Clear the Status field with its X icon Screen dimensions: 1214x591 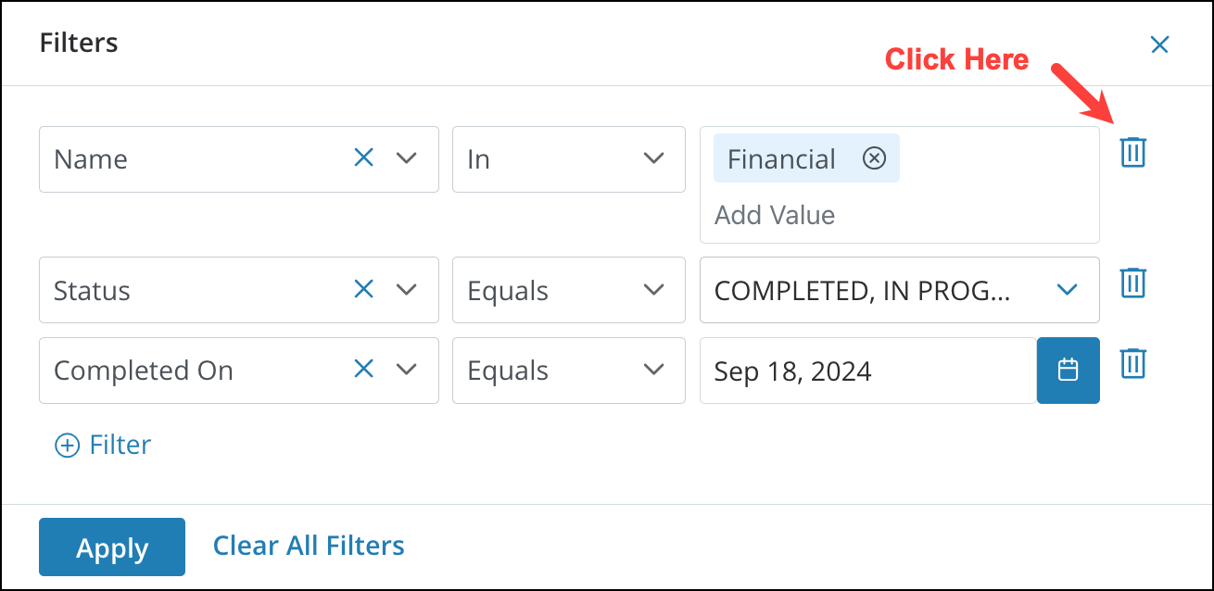click(363, 290)
